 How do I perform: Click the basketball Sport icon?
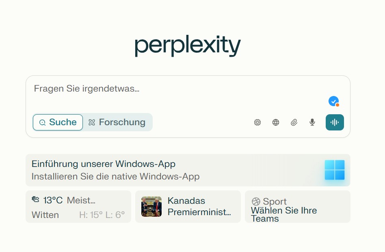pos(256,201)
